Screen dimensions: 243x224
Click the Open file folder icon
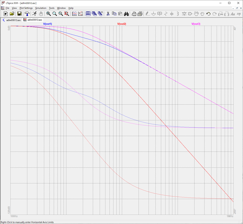(x=12, y=14)
